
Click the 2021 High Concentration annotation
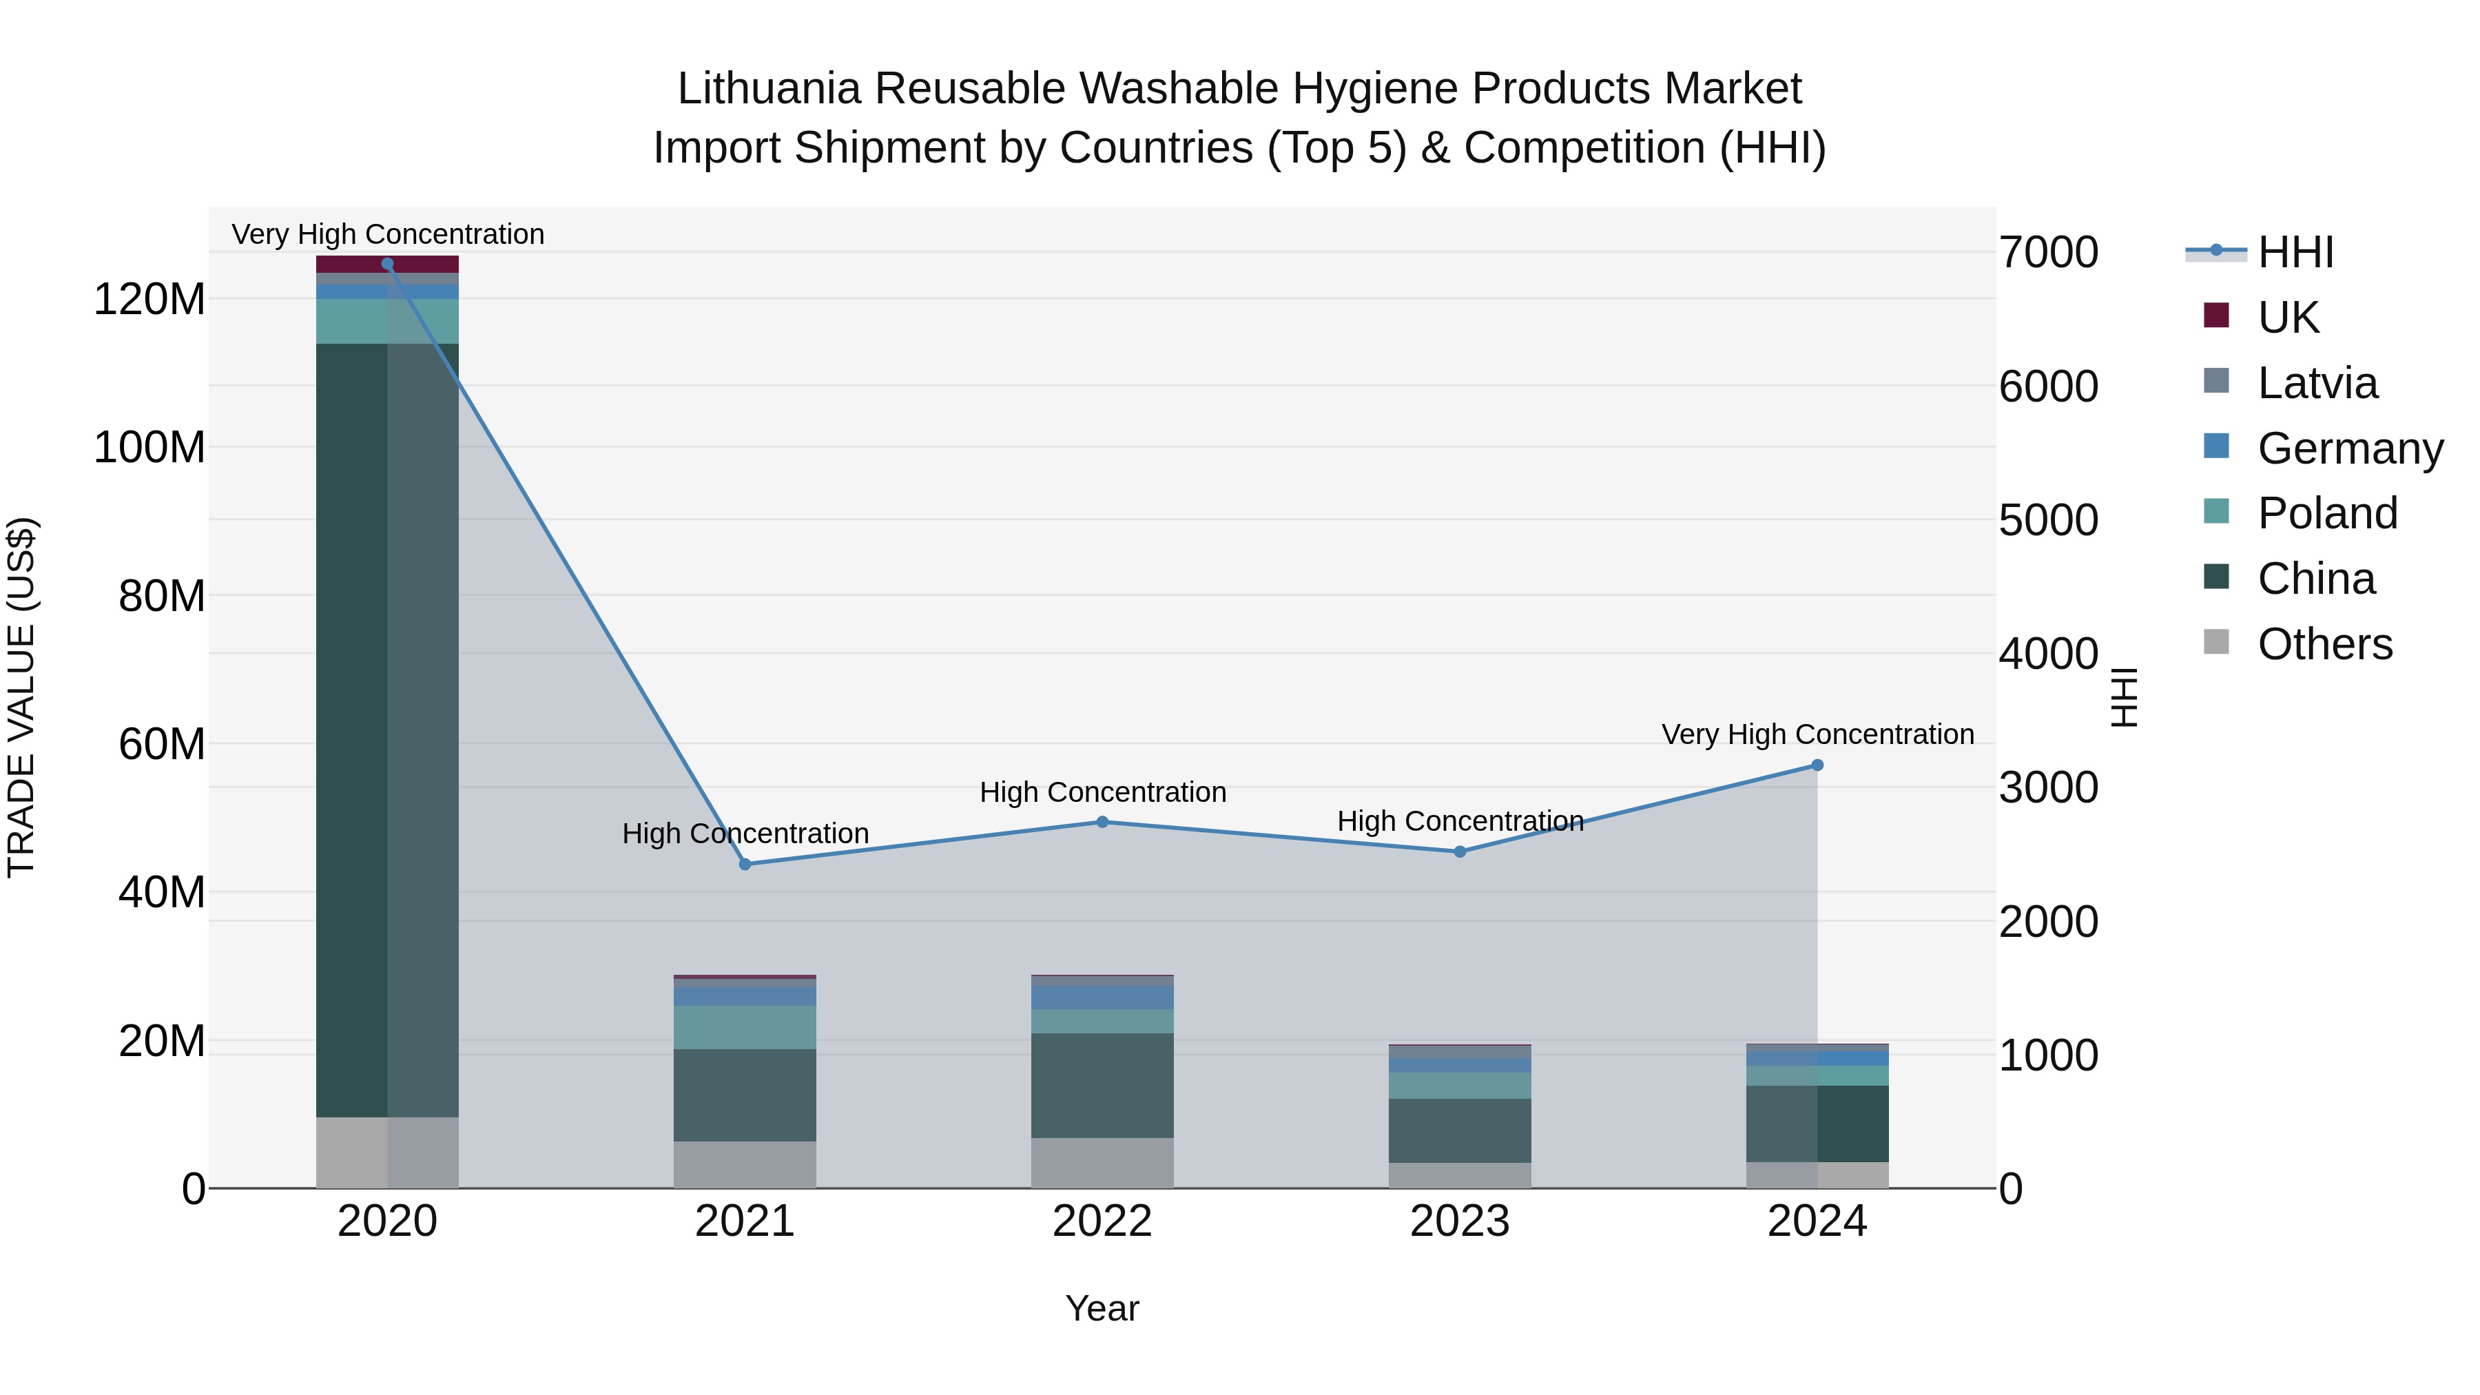pyautogui.click(x=745, y=833)
